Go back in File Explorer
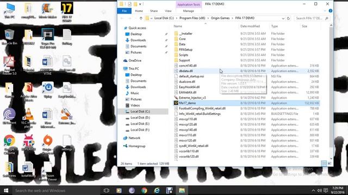Viewport: 348px width, 195px height. [122, 18]
